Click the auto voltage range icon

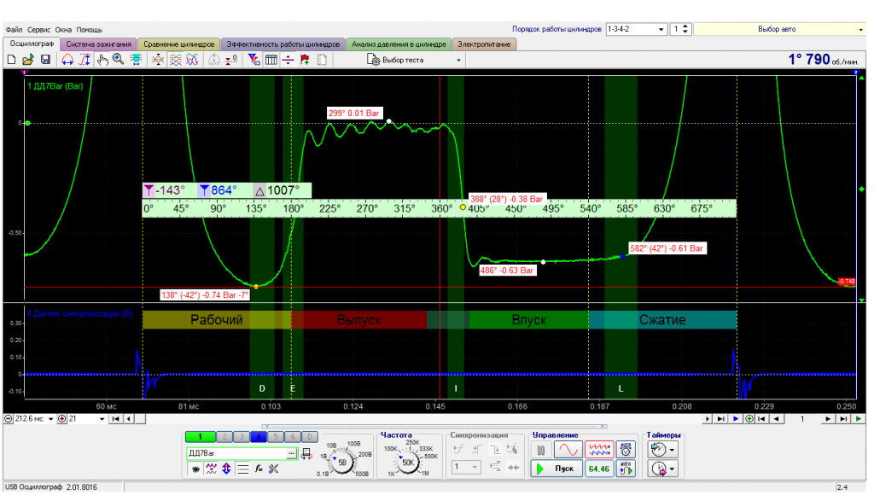(x=626, y=449)
